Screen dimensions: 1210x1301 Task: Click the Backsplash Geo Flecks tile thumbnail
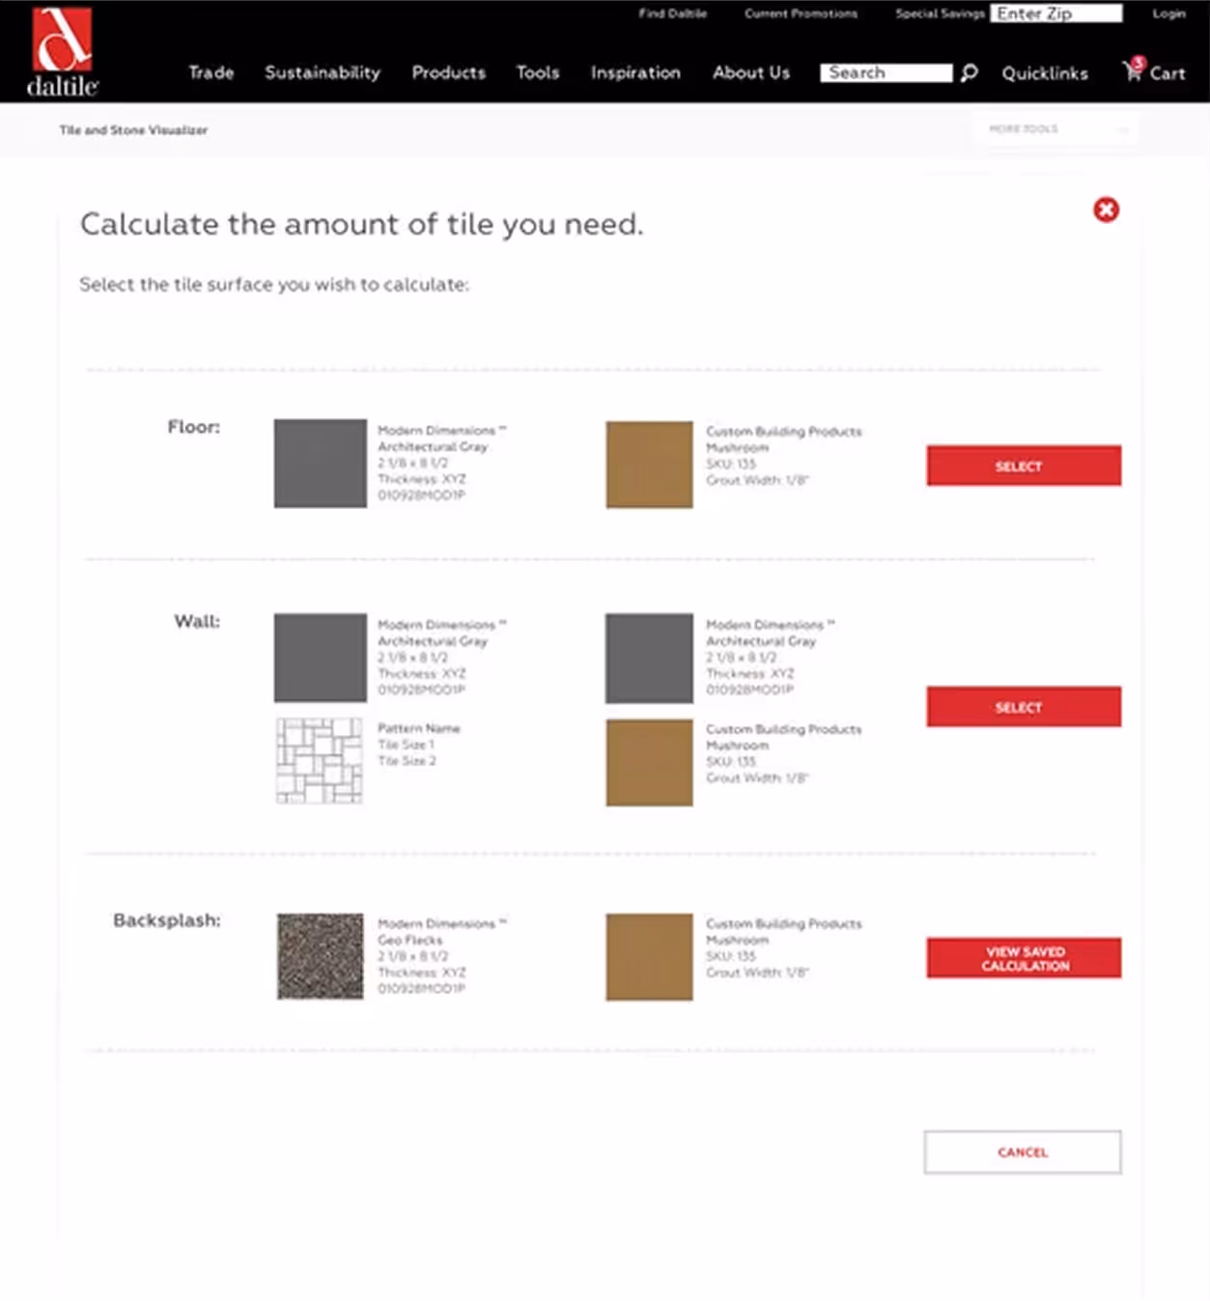[x=321, y=956]
